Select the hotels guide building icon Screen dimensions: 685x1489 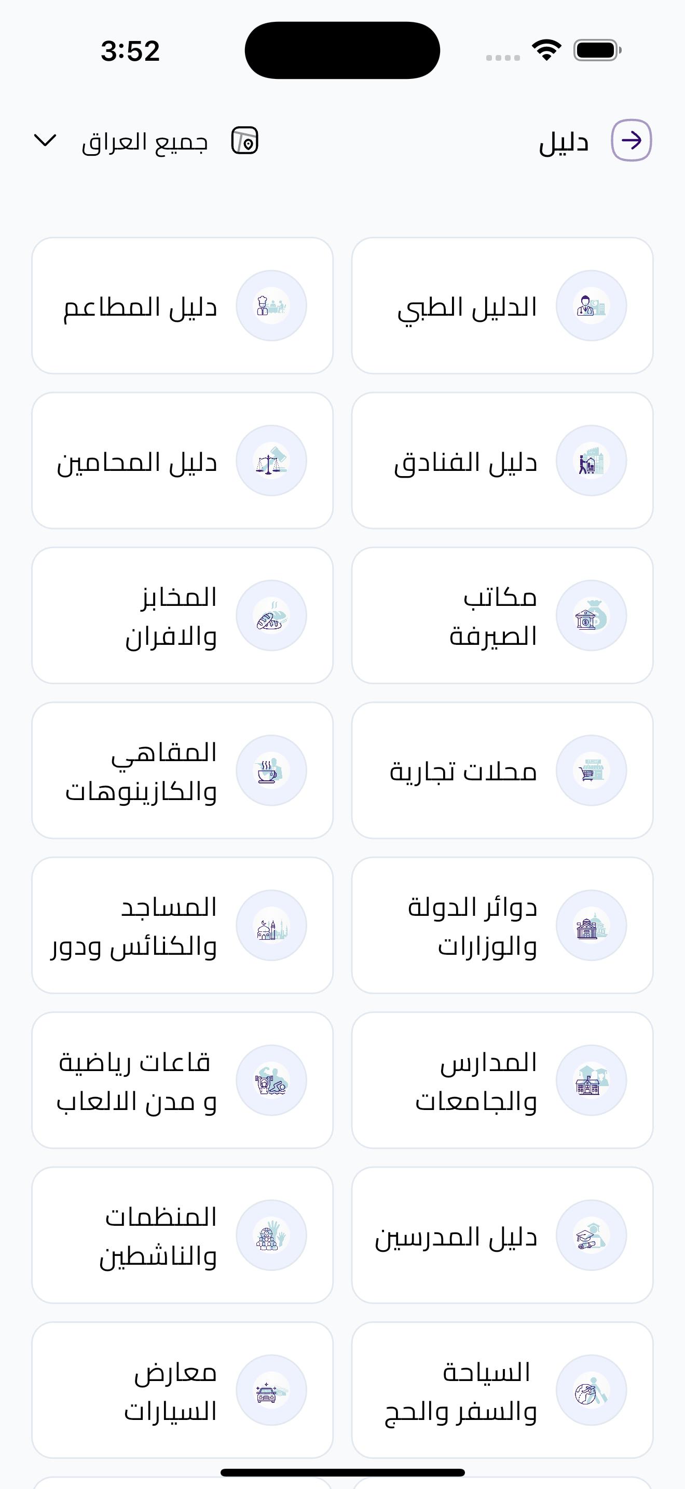point(591,461)
